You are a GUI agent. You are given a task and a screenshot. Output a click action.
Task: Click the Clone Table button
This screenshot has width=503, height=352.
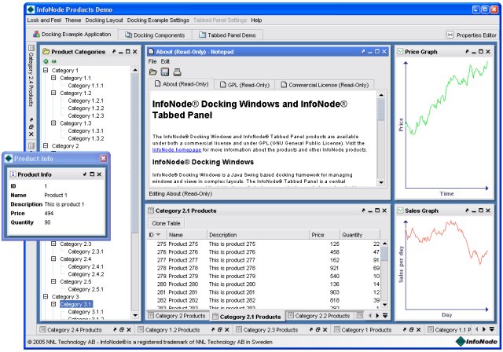166,223
